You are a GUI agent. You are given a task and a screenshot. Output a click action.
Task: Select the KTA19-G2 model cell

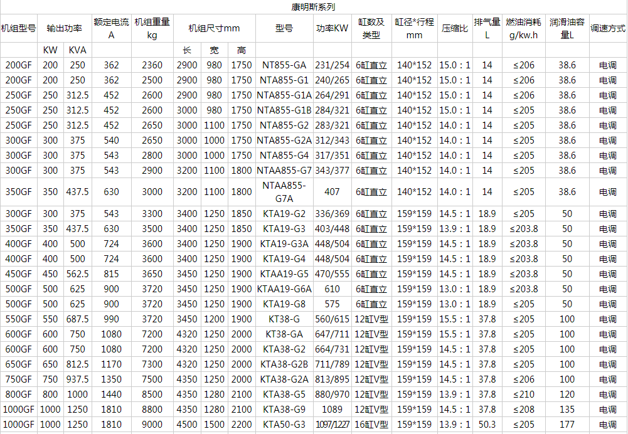coord(284,213)
